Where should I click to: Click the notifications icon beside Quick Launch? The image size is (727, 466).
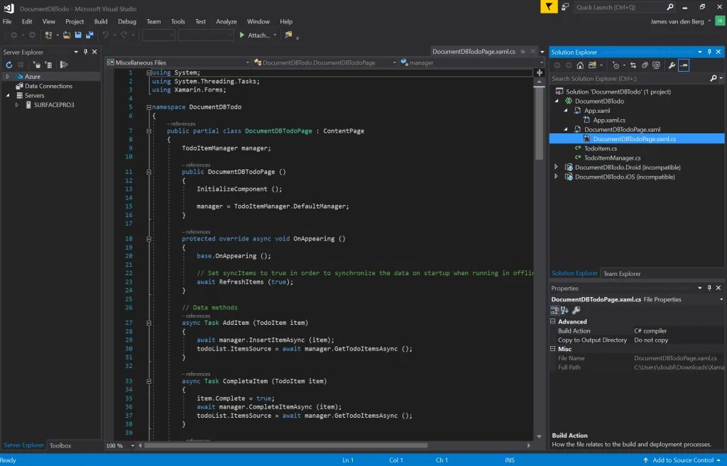click(x=565, y=7)
